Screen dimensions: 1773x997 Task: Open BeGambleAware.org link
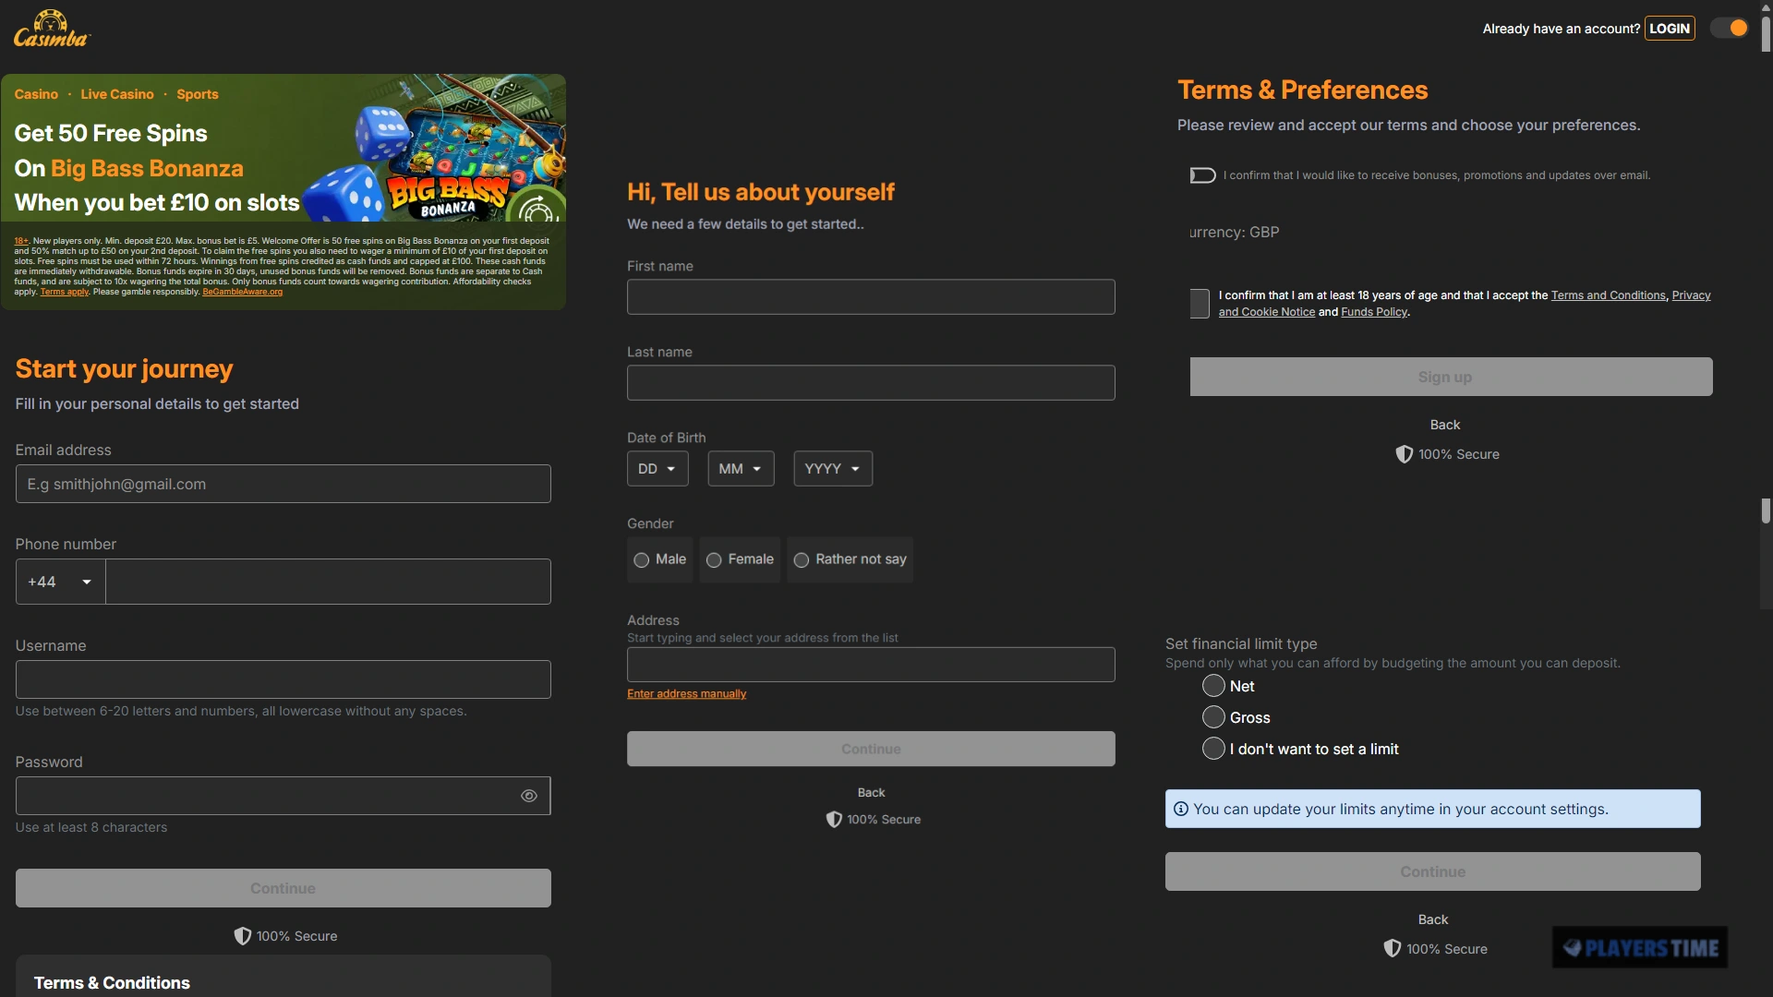(242, 292)
